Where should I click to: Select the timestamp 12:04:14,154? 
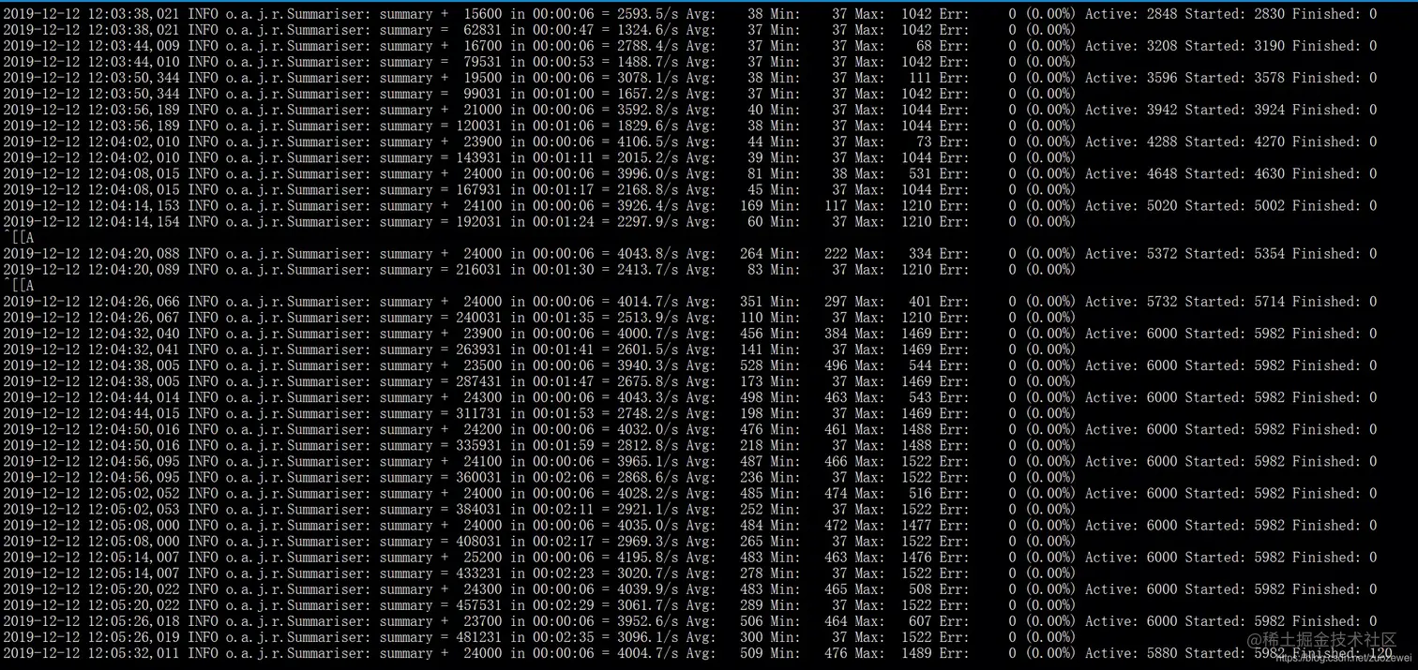(134, 221)
